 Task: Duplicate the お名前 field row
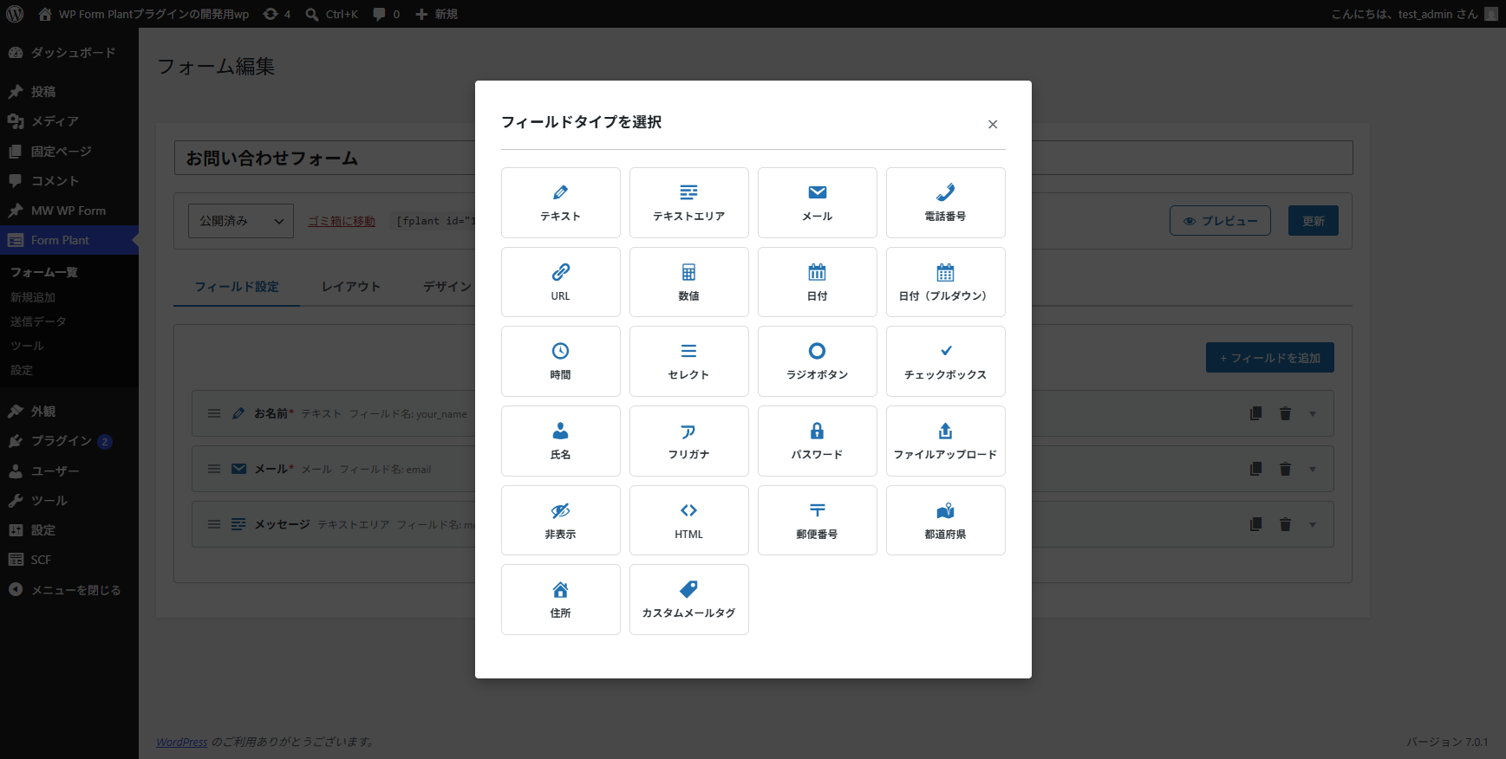tap(1255, 413)
